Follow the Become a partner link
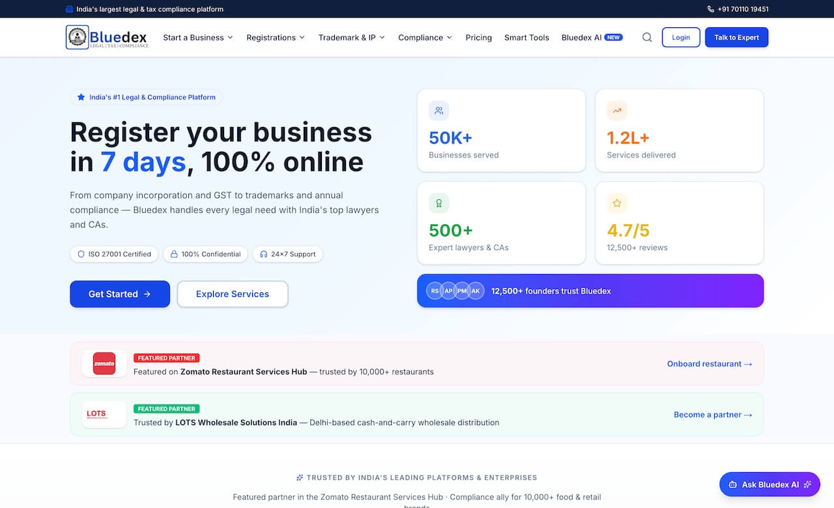The height and width of the screenshot is (508, 834). click(x=713, y=414)
